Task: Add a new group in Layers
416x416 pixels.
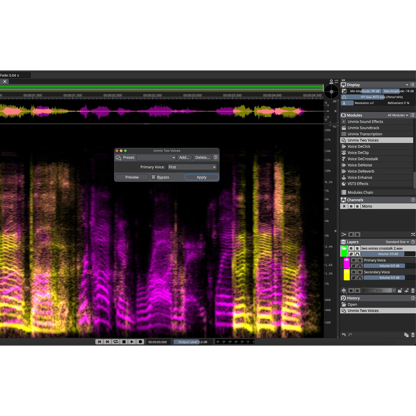Action: point(400,291)
